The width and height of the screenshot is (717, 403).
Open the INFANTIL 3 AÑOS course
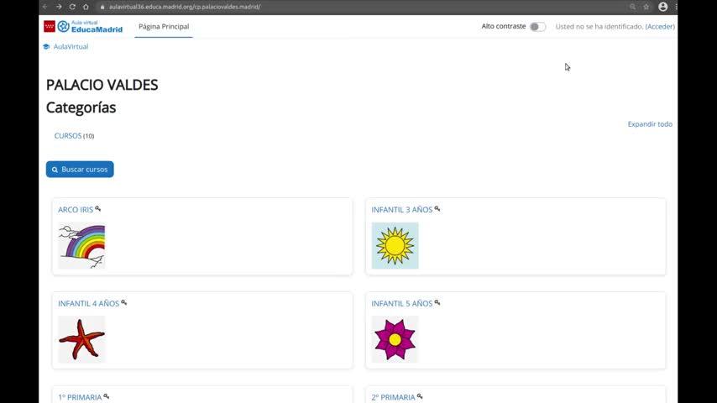[x=402, y=210]
